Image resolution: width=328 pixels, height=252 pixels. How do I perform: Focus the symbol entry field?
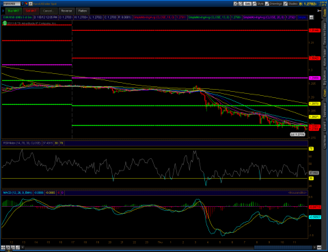pos(11,3)
